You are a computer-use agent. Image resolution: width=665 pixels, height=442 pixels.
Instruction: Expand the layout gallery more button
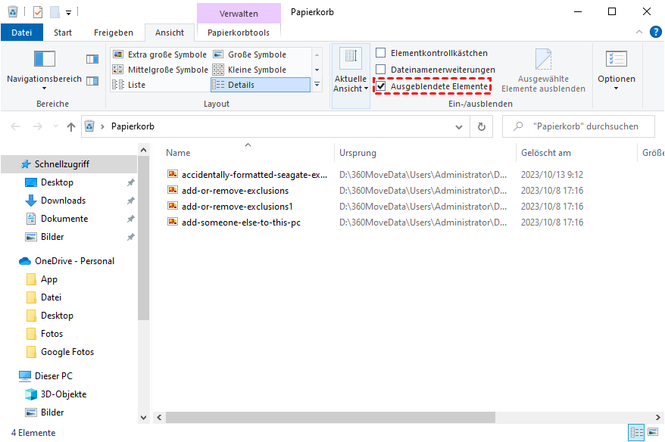317,85
